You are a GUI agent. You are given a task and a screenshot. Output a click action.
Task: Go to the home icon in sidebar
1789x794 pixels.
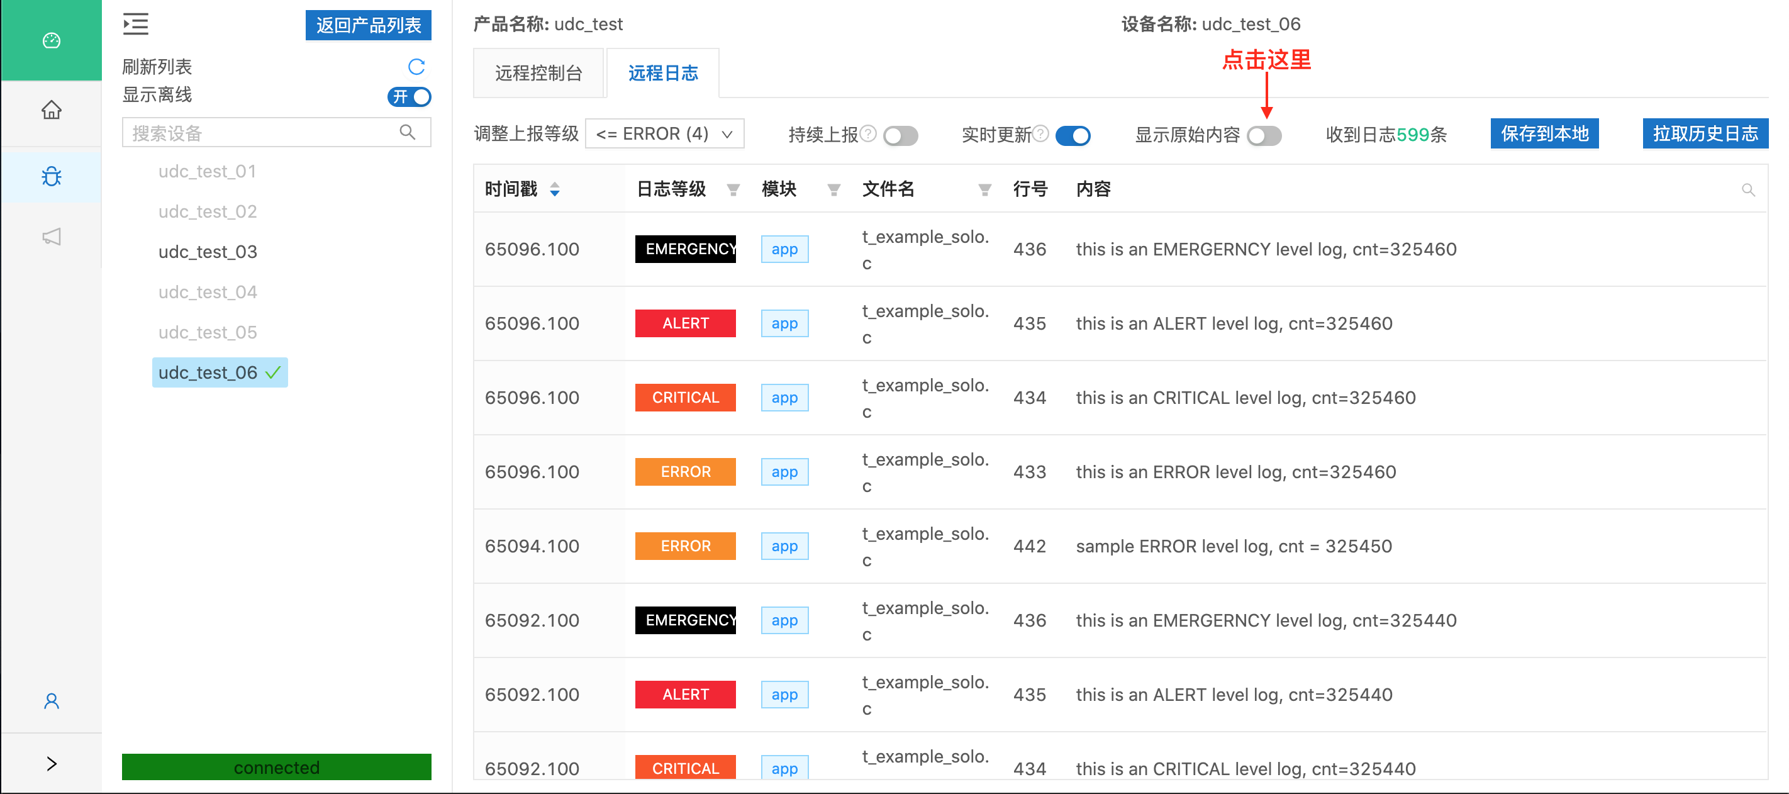pyautogui.click(x=52, y=109)
